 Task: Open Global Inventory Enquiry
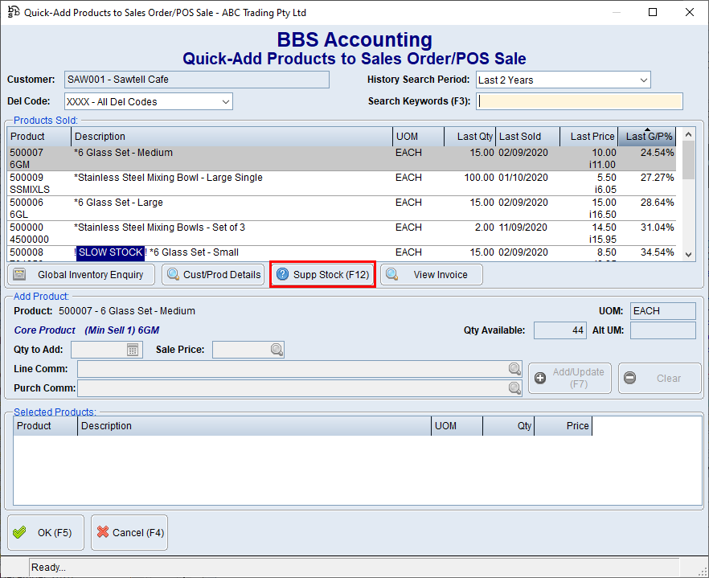pos(80,275)
